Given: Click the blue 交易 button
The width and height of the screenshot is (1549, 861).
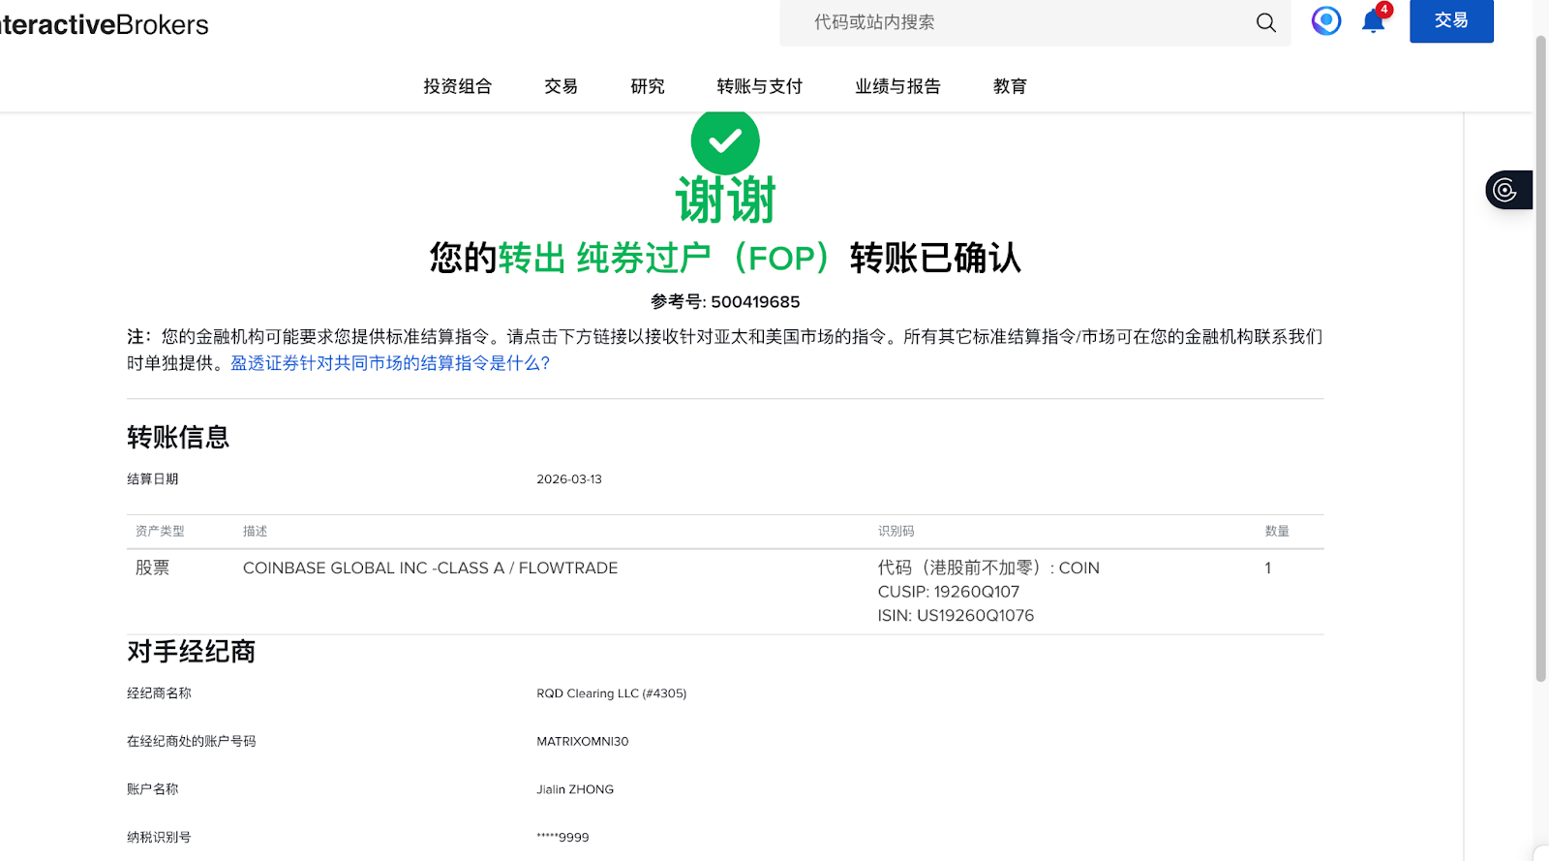Looking at the screenshot, I should [x=1451, y=20].
